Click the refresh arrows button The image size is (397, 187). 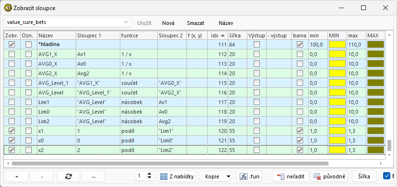69,176
